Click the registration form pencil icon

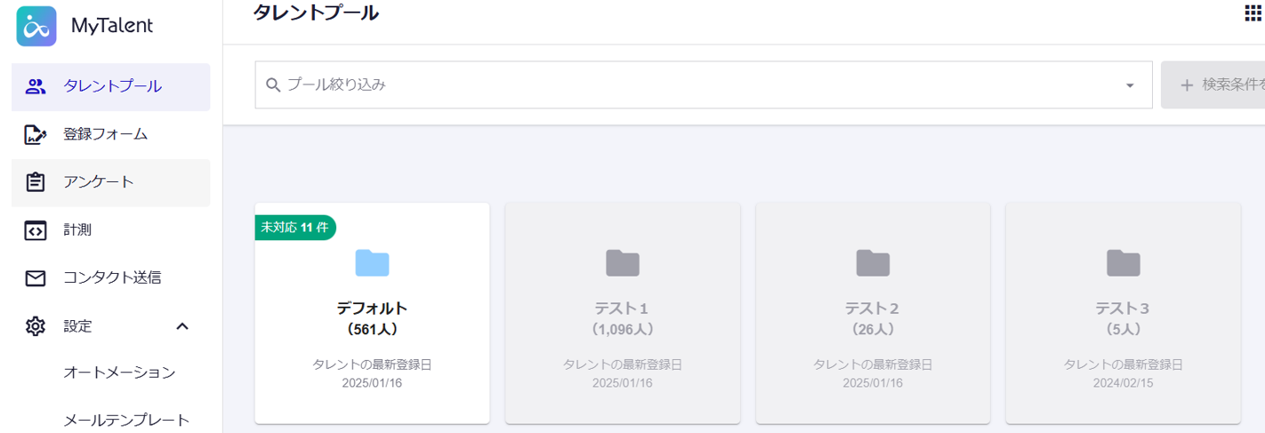[x=36, y=134]
